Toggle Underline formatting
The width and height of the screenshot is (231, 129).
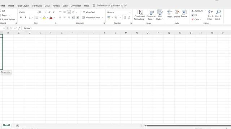coord(30,18)
